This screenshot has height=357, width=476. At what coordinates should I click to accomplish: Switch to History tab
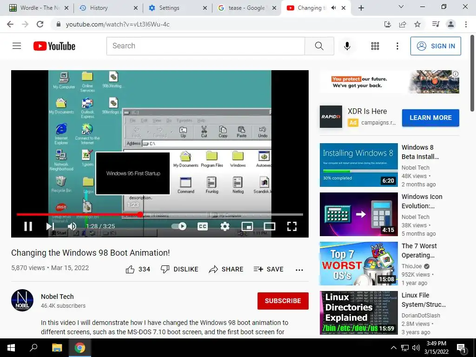click(x=108, y=8)
